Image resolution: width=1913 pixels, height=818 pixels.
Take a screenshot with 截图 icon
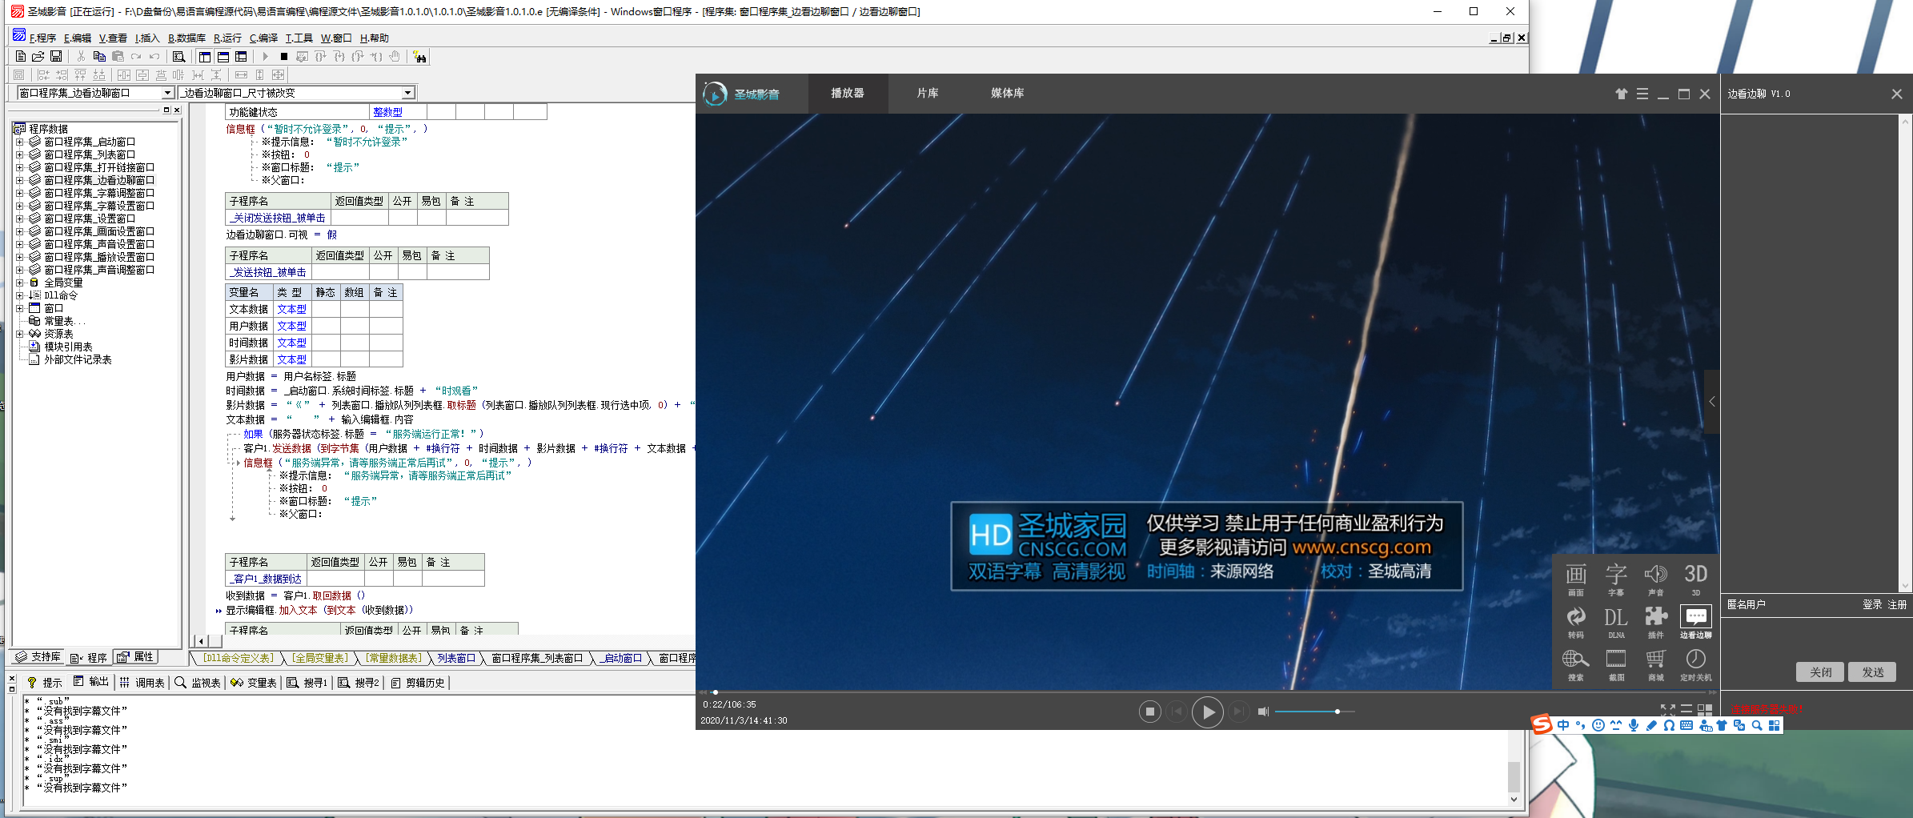(x=1615, y=664)
